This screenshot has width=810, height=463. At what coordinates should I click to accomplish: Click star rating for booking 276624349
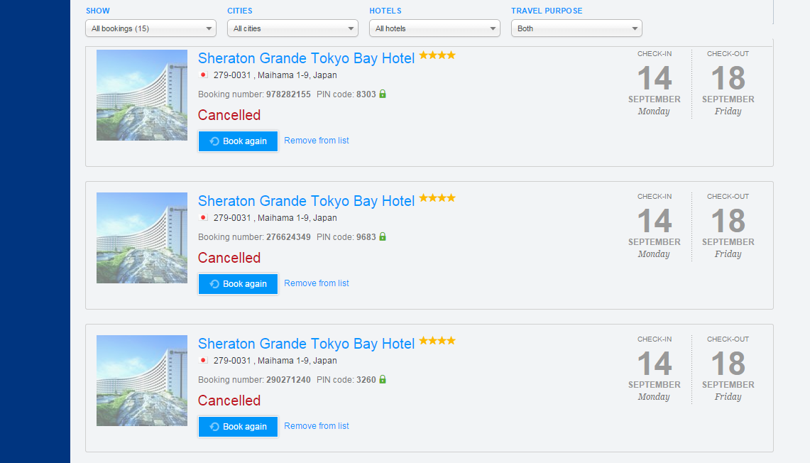[437, 197]
